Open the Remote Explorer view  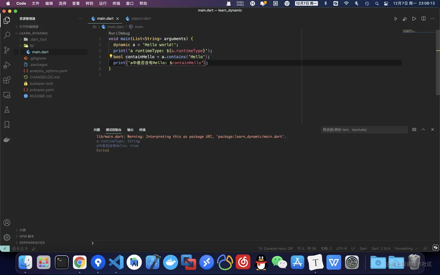tap(7, 95)
